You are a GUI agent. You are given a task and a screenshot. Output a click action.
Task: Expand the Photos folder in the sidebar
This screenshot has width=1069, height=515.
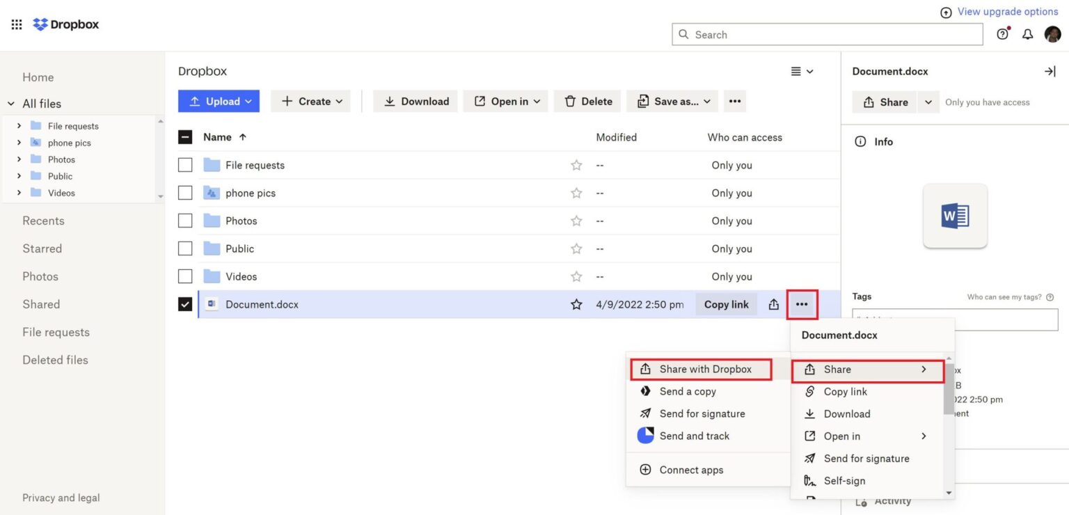19,159
